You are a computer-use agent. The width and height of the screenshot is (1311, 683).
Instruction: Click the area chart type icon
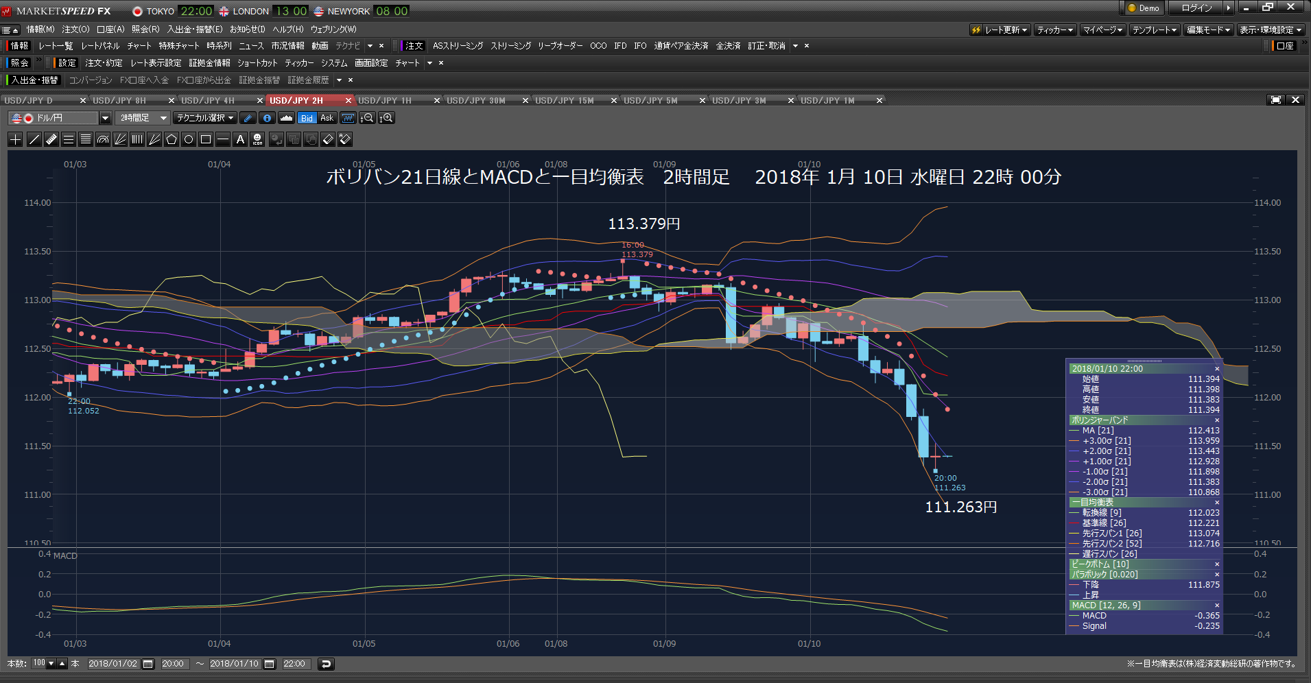[x=286, y=118]
